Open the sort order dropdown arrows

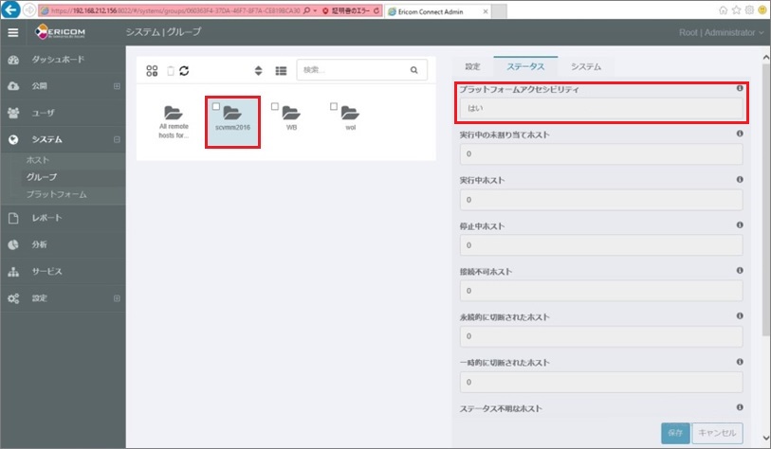coord(258,70)
